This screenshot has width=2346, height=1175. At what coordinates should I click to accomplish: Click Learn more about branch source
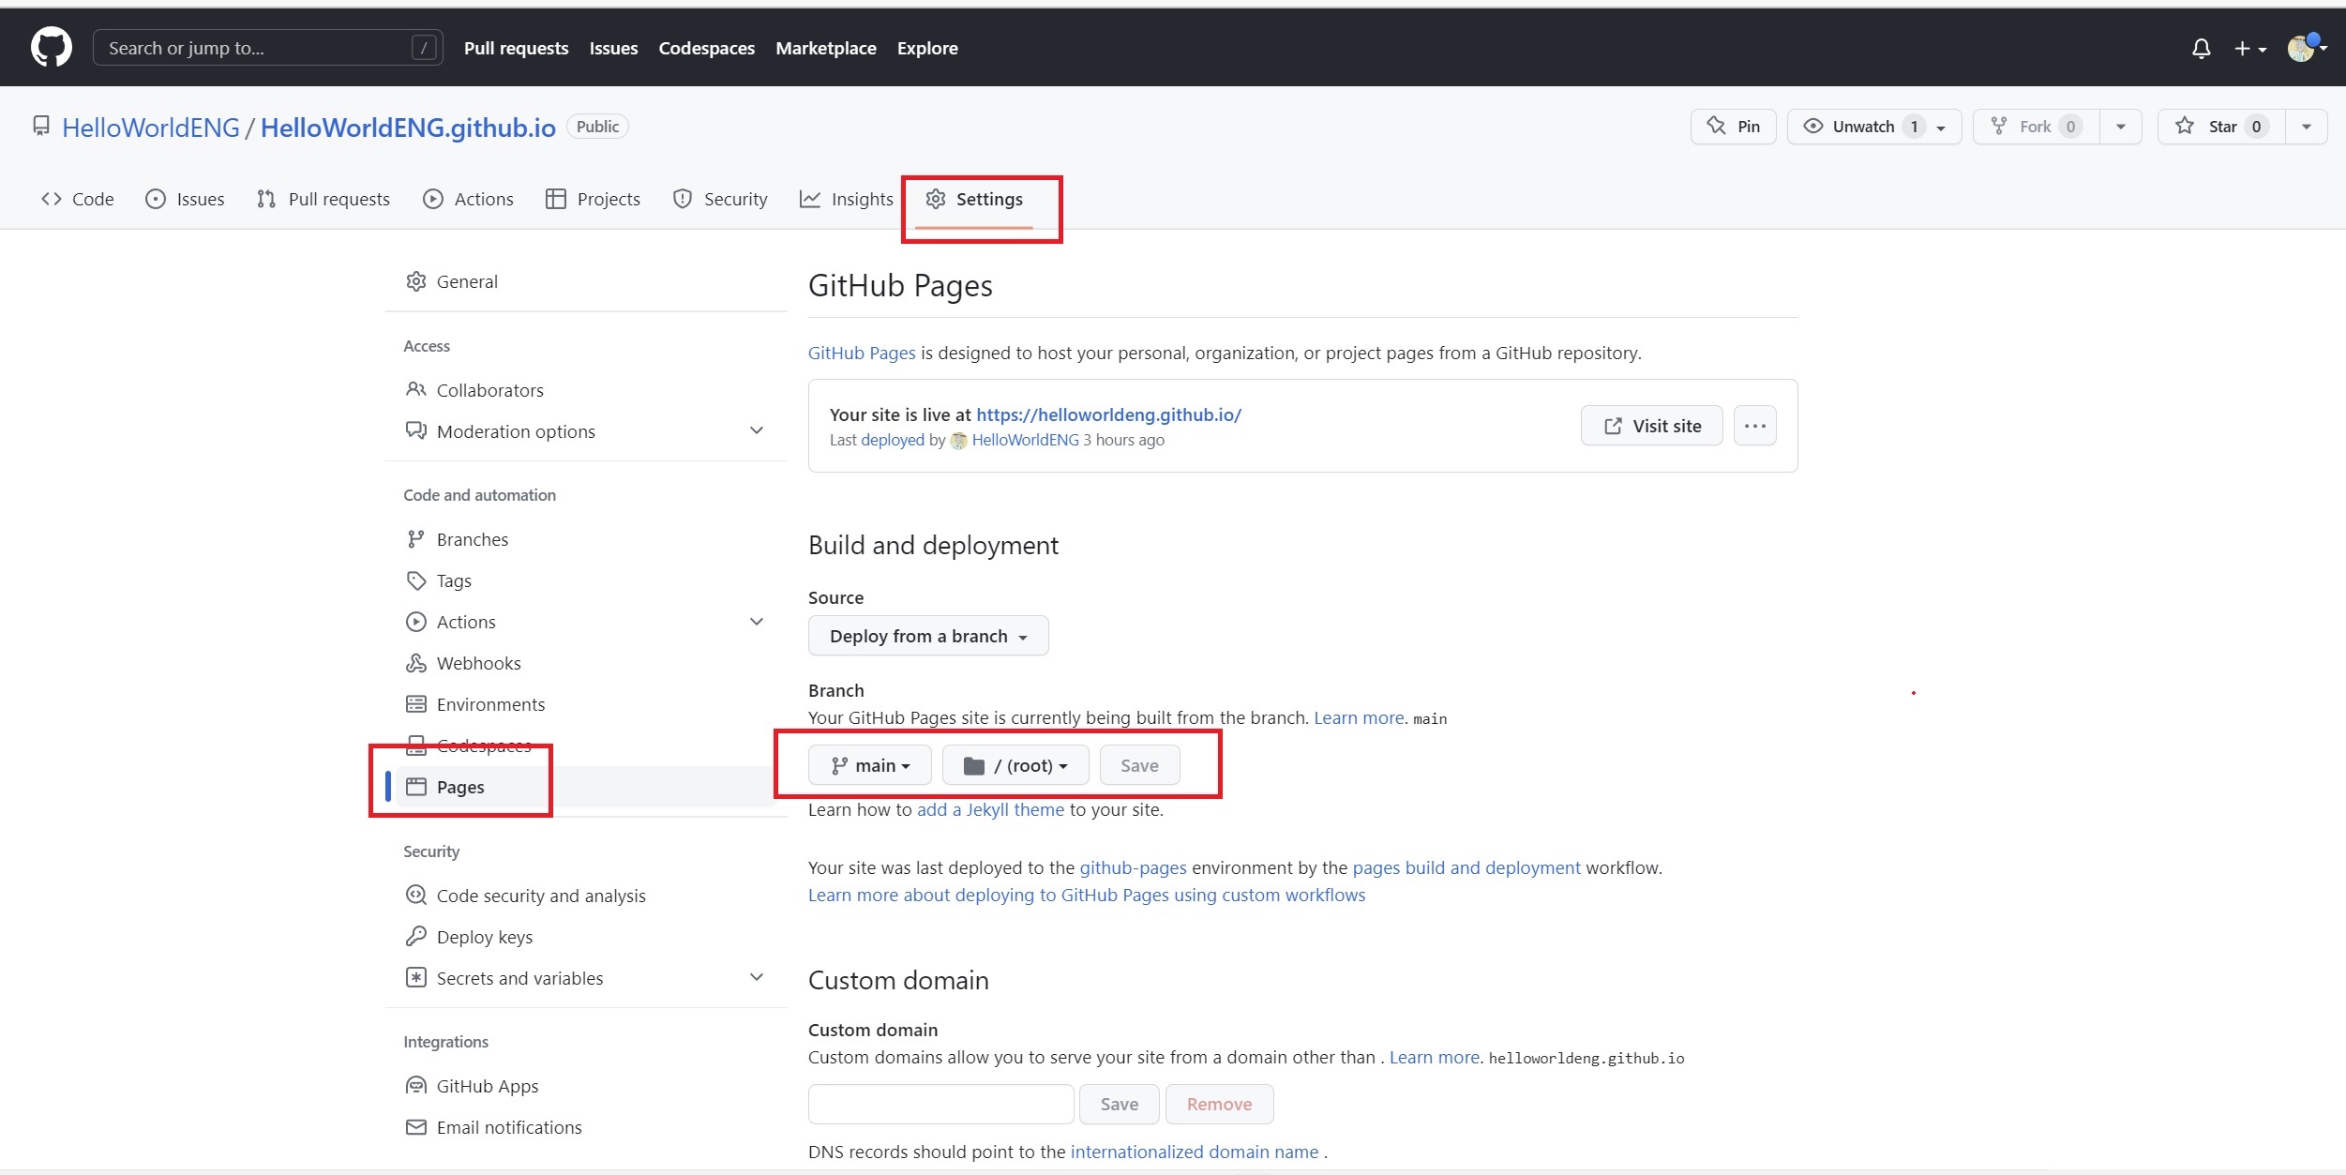point(1359,717)
